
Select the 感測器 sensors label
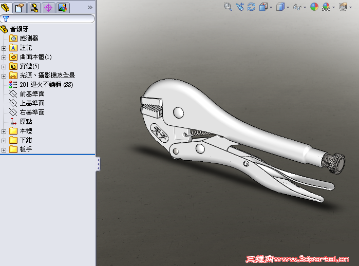coord(29,39)
